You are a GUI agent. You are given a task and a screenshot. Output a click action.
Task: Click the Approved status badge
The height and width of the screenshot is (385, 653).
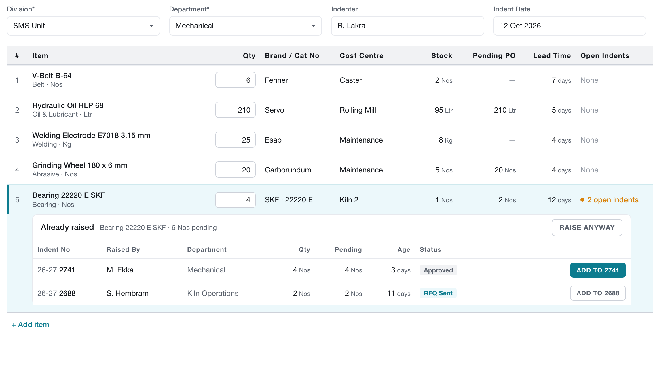(x=438, y=270)
